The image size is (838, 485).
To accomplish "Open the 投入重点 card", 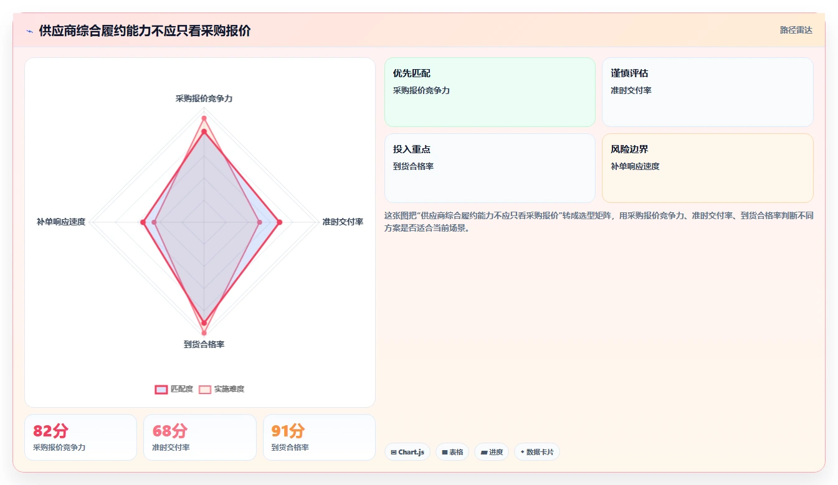I will point(490,168).
